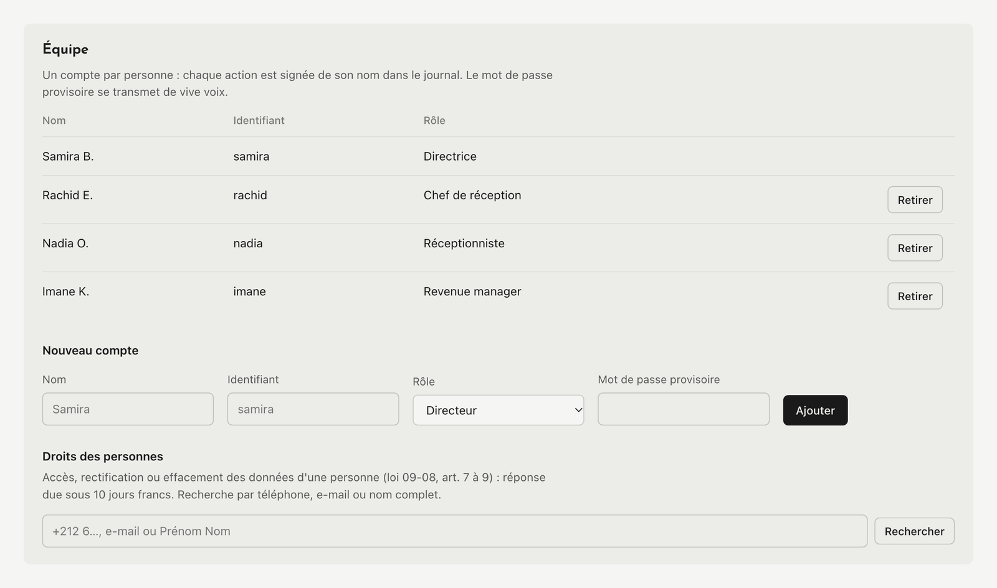Click the Mot de passe provisoire field
The image size is (997, 588).
(x=684, y=409)
